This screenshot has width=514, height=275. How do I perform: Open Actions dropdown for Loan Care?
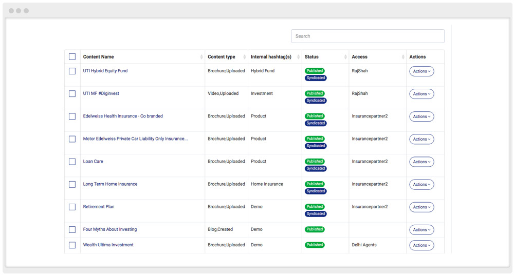coord(421,162)
